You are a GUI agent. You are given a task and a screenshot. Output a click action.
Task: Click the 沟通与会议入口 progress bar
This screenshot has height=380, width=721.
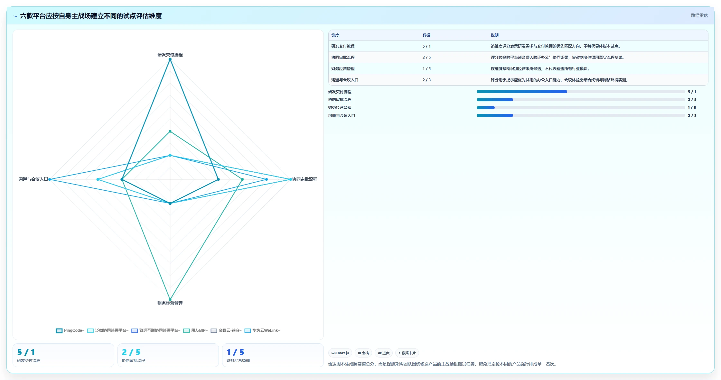tap(581, 115)
